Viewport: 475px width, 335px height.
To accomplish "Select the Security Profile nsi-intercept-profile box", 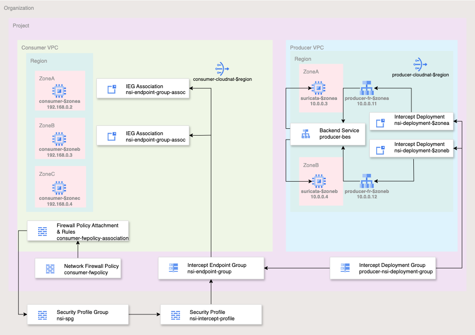I will [x=211, y=315].
